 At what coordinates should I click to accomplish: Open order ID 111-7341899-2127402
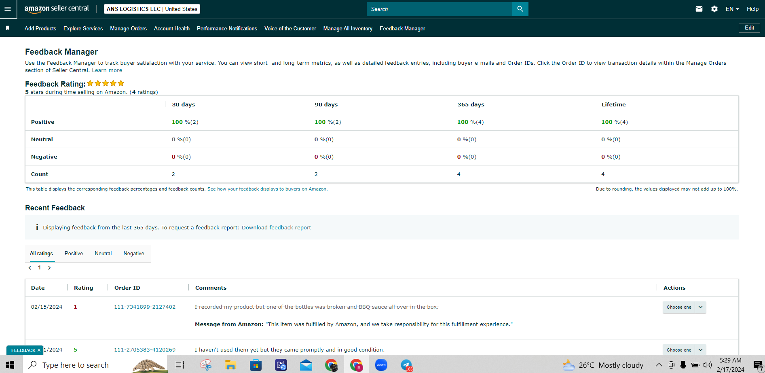145,307
